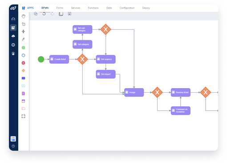Screen dimensions: 227x164
Task: Click the save diagram icon
Action: tap(69, 14)
